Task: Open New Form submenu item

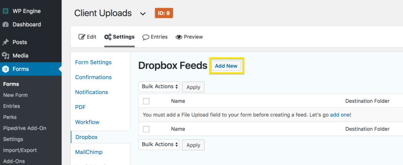Action: (x=15, y=95)
